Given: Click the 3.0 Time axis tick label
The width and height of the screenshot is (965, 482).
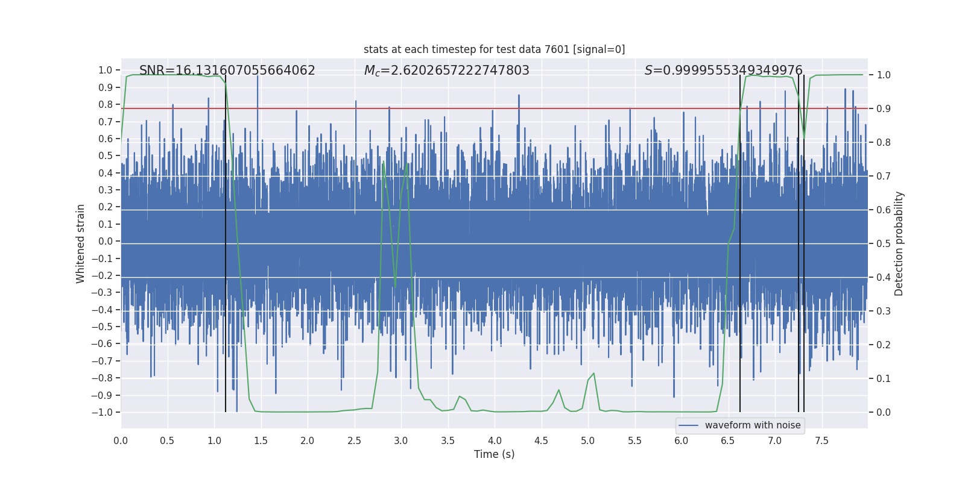Looking at the screenshot, I should pos(401,441).
